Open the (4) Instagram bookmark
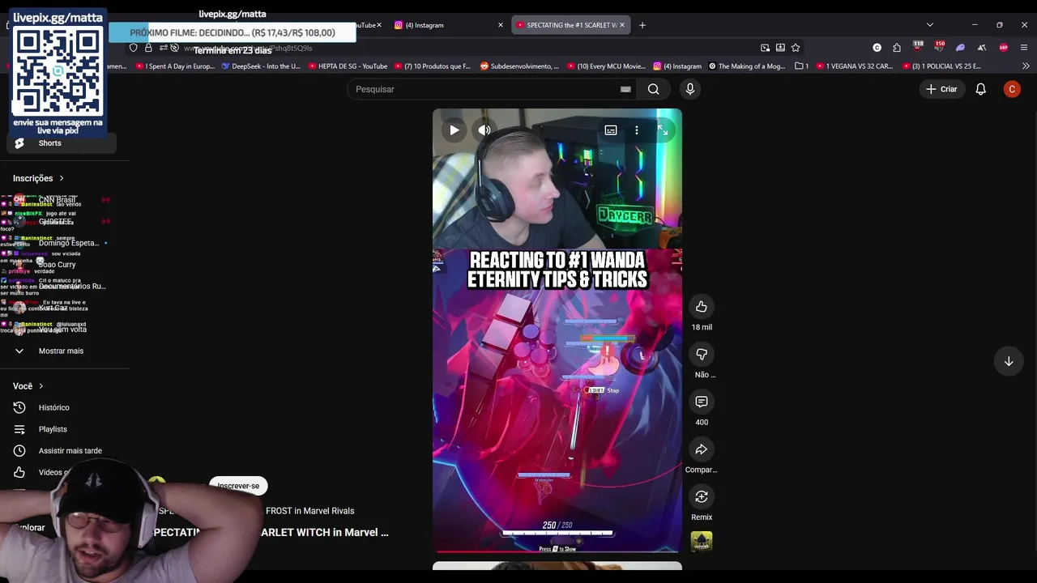The height and width of the screenshot is (583, 1037). [677, 66]
